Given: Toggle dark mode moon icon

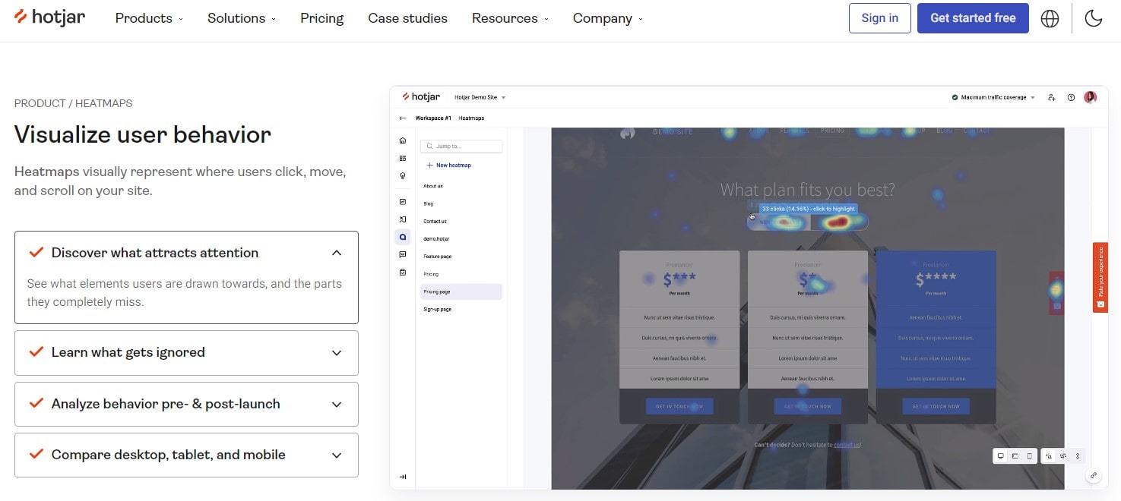Looking at the screenshot, I should (x=1094, y=18).
